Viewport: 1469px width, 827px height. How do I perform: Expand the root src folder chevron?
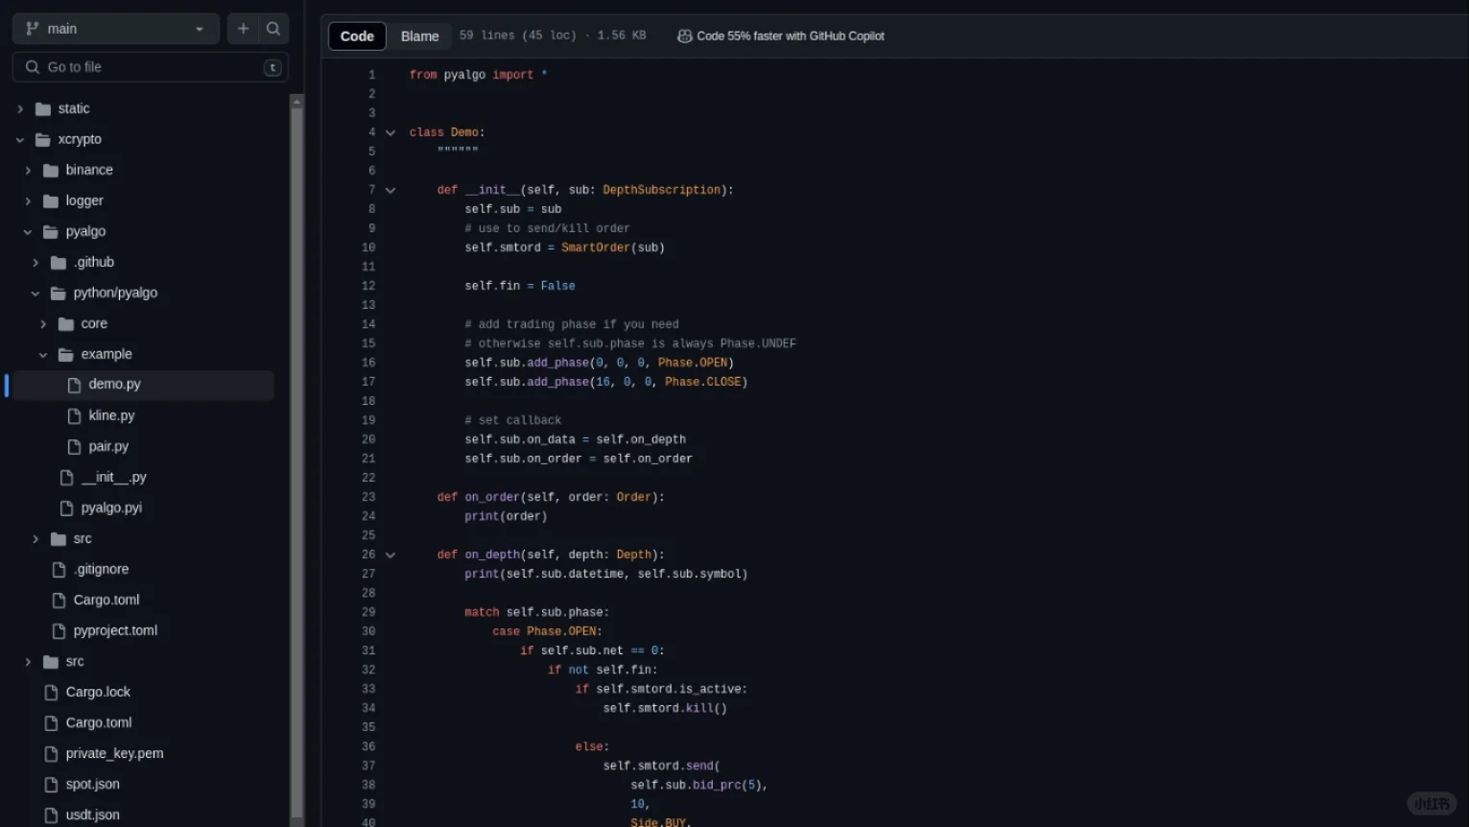(x=28, y=661)
